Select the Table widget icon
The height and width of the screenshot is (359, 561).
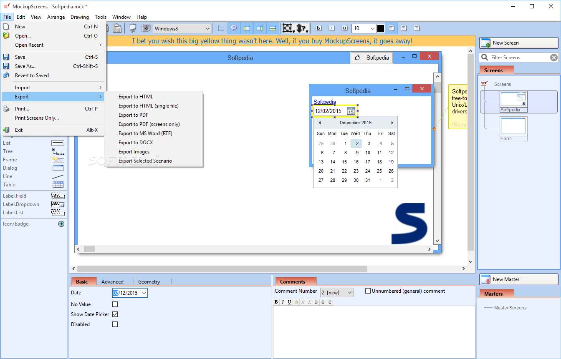coord(58,185)
